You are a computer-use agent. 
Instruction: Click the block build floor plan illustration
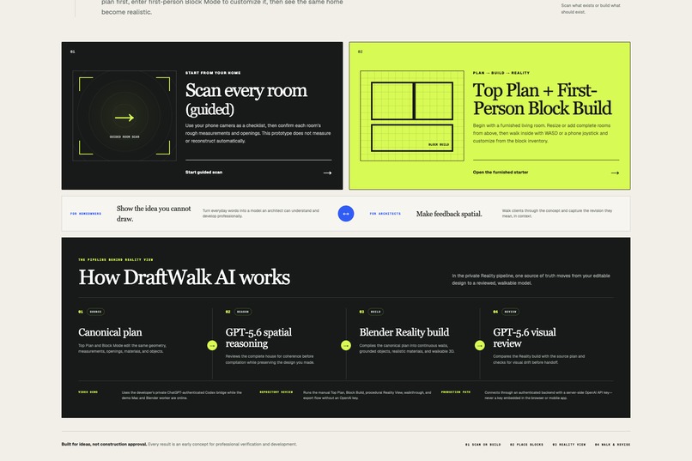[412, 116]
